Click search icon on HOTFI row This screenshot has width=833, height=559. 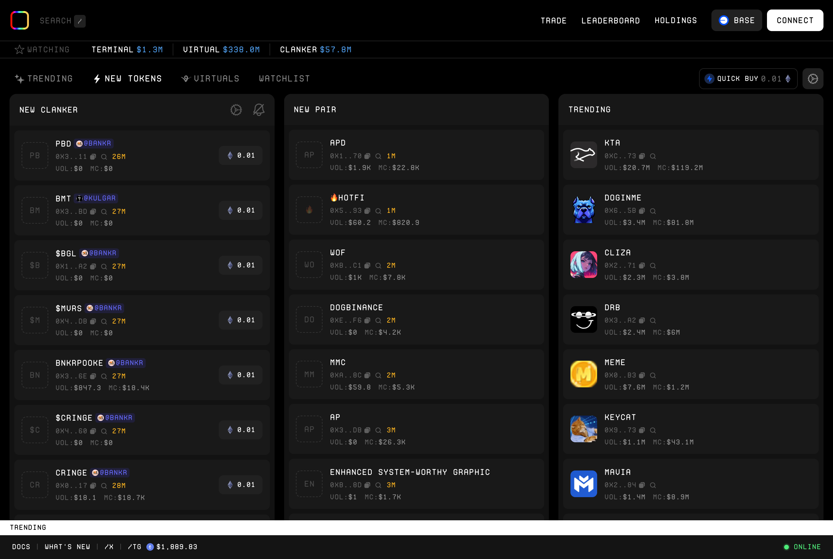coord(378,211)
